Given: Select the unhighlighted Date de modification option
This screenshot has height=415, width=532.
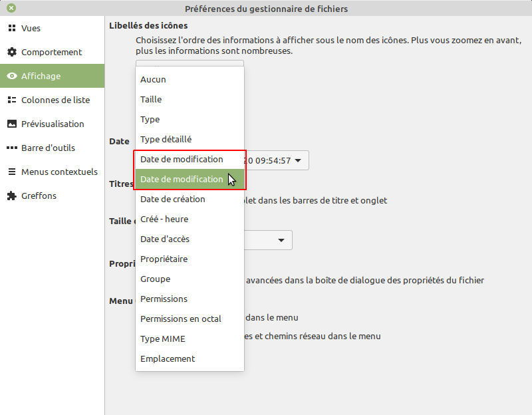Looking at the screenshot, I should pyautogui.click(x=190, y=159).
